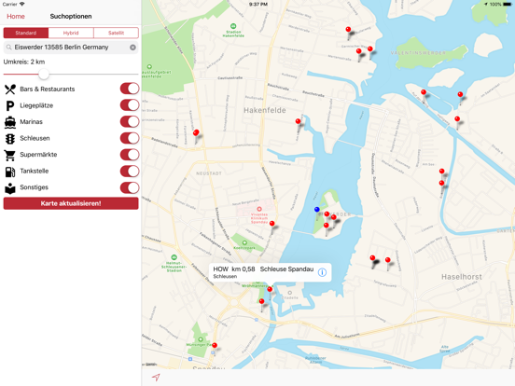Click the Liegeplätze parking P icon
The height and width of the screenshot is (386, 515).
[x=10, y=105]
